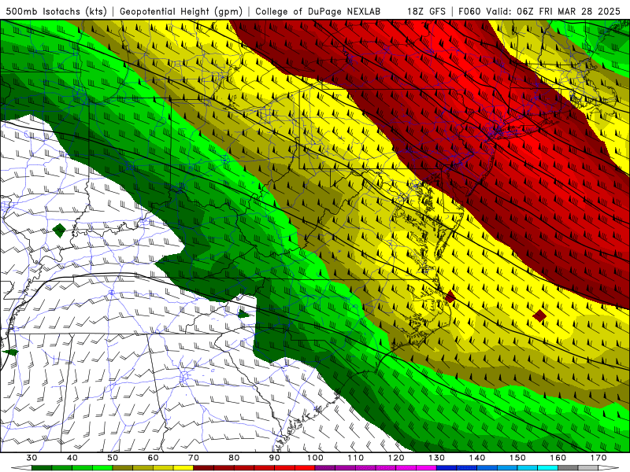The width and height of the screenshot is (630, 472).
Task: Click the '40' value on the color scale
Action: pos(72,458)
